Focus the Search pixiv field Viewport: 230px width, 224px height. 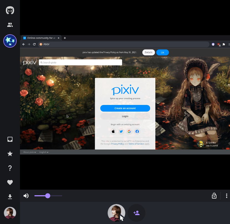pos(80,62)
